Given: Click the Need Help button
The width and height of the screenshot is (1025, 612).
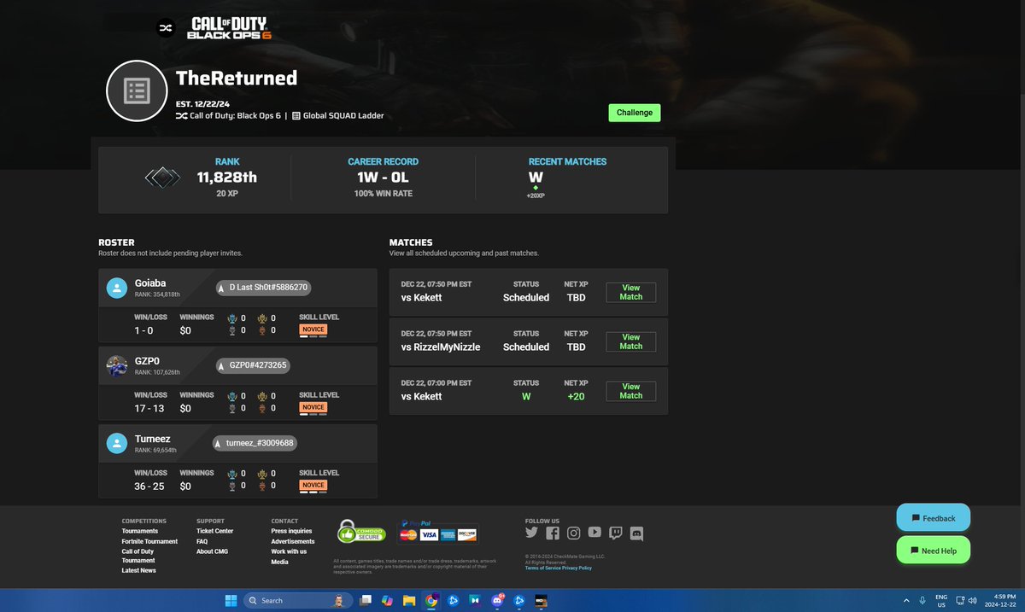Looking at the screenshot, I should pyautogui.click(x=934, y=551).
